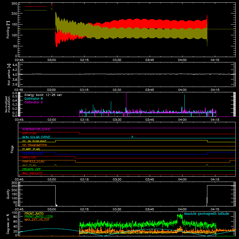Select the 'Collimator 8' legend entry
The width and height of the screenshot is (239, 239).
click(x=33, y=99)
